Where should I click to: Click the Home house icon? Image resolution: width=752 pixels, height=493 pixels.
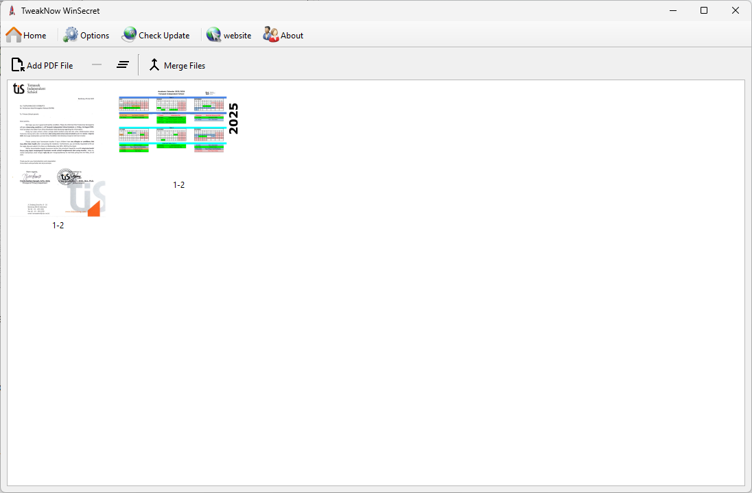[x=14, y=35]
